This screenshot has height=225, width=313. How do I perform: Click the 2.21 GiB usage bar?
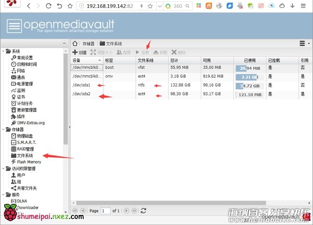pyautogui.click(x=250, y=77)
